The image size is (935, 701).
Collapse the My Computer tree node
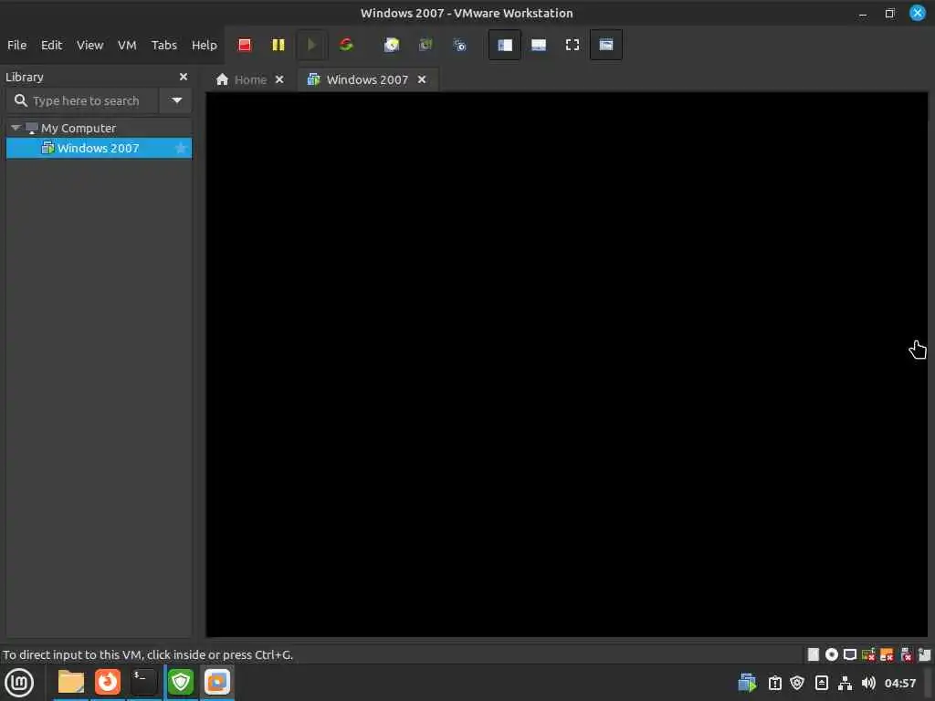click(x=16, y=128)
